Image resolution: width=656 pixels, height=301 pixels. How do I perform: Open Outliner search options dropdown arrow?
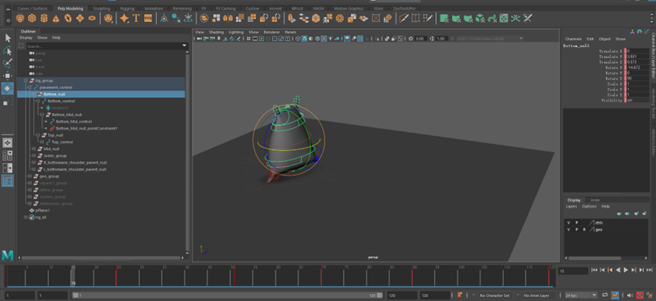coord(184,46)
